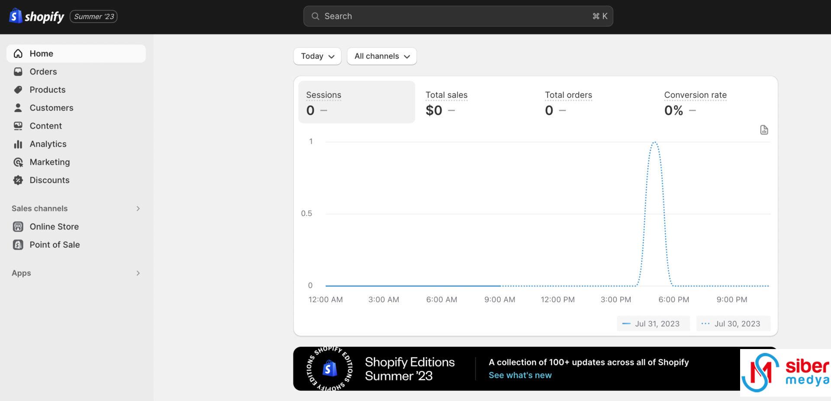Screen dimensions: 831x401
Task: Select the Conversion rate metric
Action: tap(715, 102)
